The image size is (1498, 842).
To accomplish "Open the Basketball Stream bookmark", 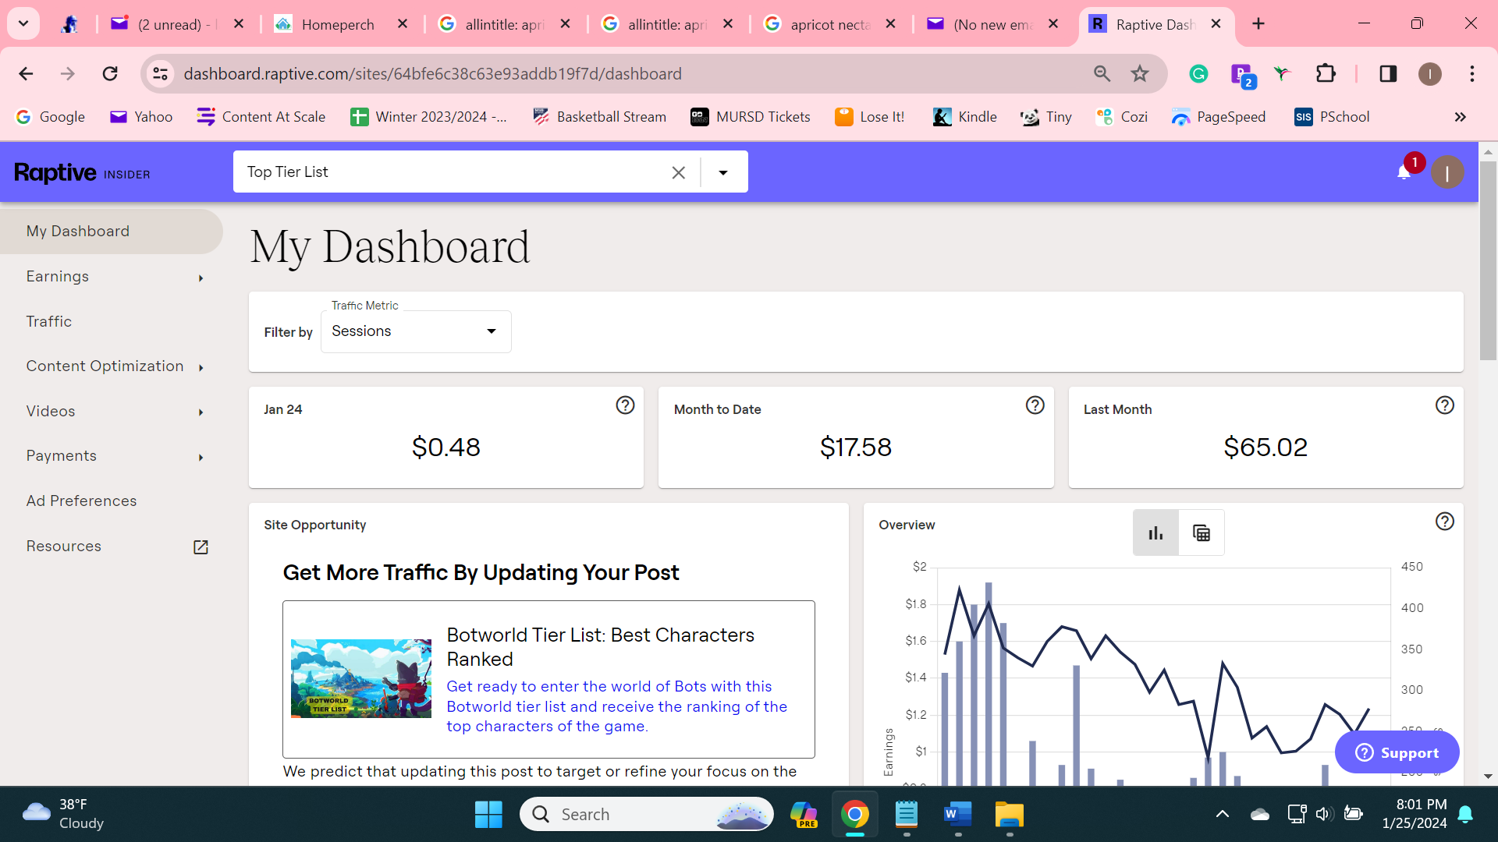I will [x=599, y=117].
